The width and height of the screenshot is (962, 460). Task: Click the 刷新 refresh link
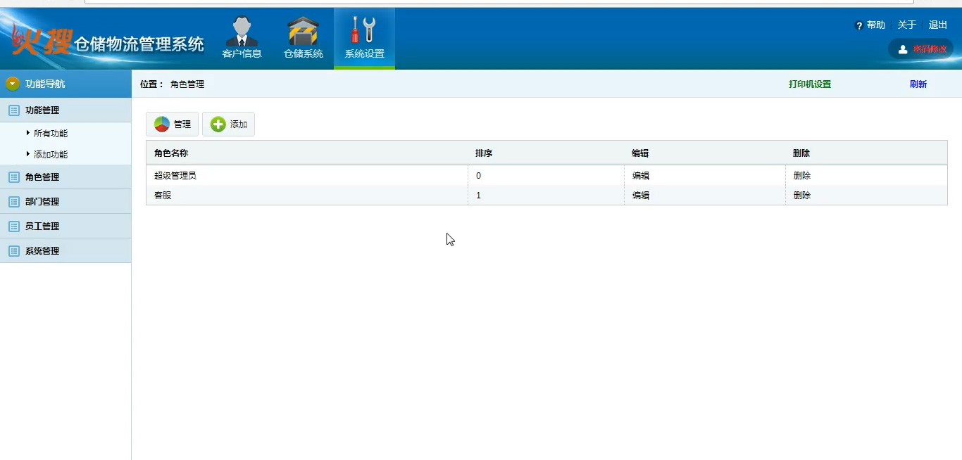click(918, 84)
